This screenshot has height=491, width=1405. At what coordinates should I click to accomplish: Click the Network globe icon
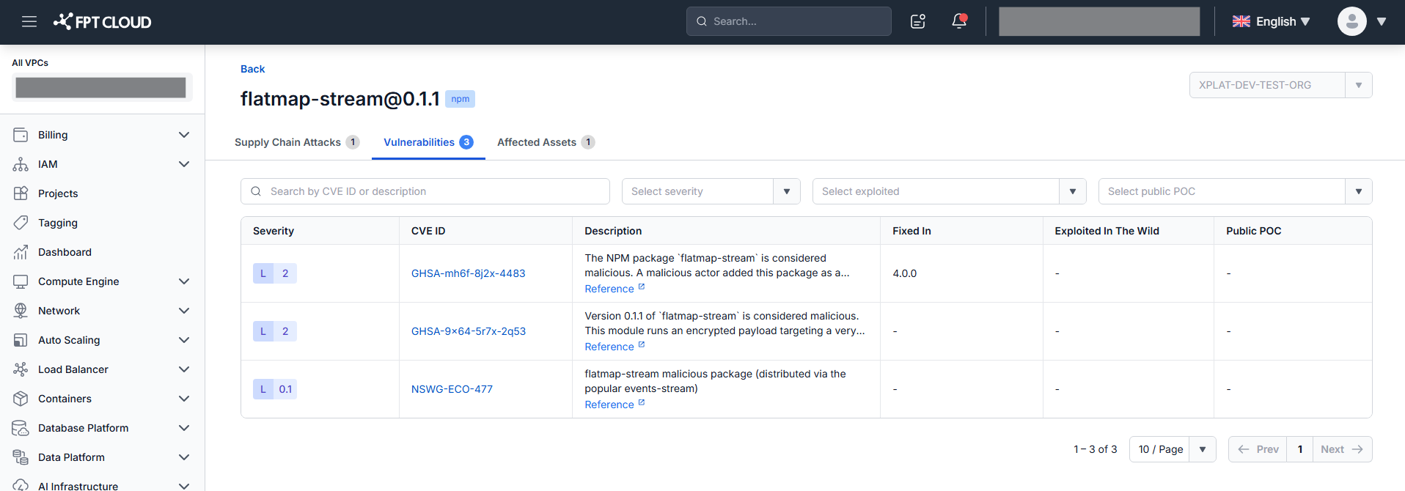21,311
